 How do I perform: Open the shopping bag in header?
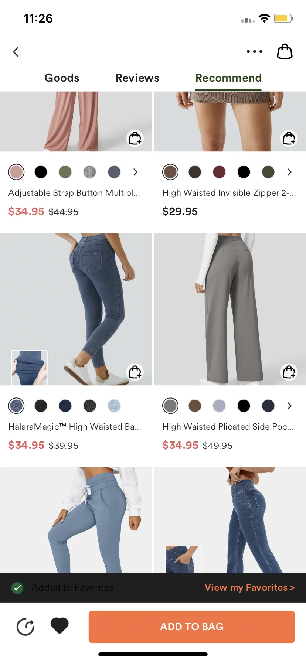(285, 51)
